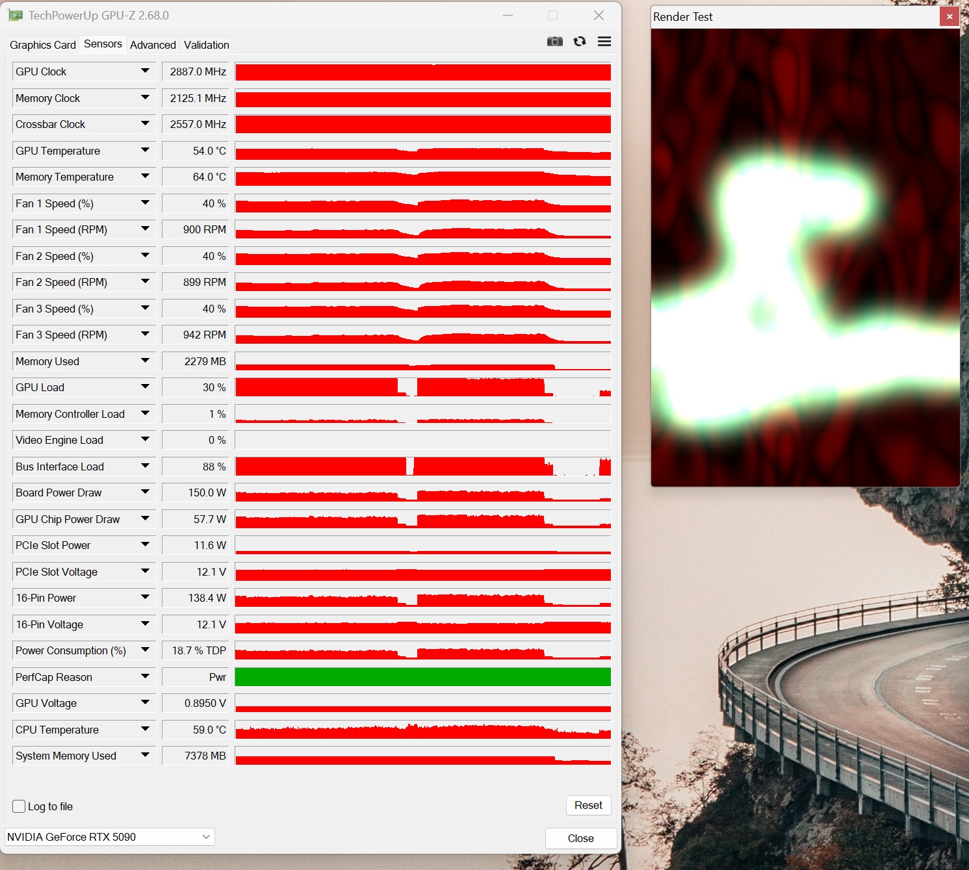Take a screenshot with the camera icon

tap(555, 42)
